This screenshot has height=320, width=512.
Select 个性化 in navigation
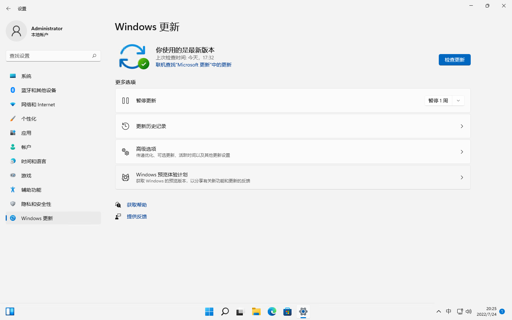(53, 119)
